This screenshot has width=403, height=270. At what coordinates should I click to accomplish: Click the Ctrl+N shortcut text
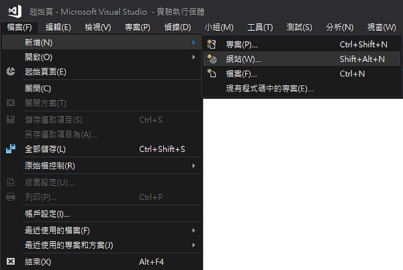point(352,74)
